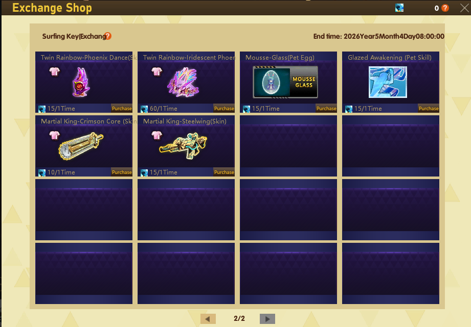Purchase Martial King-Steelwing skin

click(224, 172)
